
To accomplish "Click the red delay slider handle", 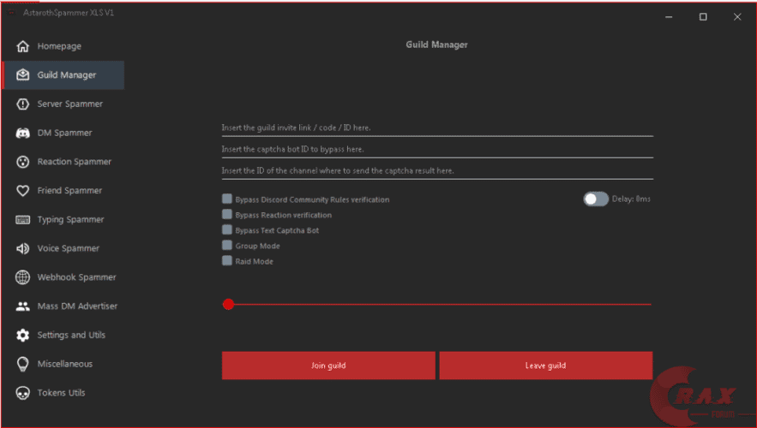I will click(228, 304).
